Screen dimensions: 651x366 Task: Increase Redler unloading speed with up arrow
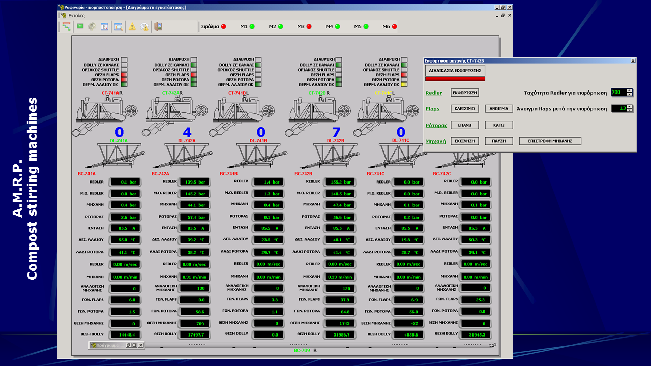point(630,90)
